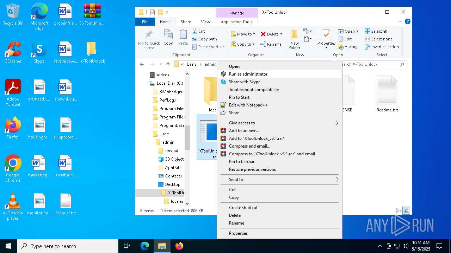Choose Add to archive... entry
Viewport: 451px width, 253px height.
pyautogui.click(x=279, y=131)
